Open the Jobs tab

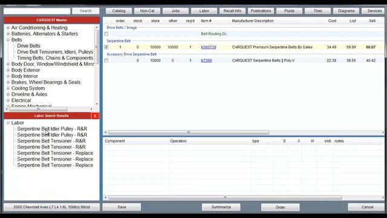coord(175,11)
